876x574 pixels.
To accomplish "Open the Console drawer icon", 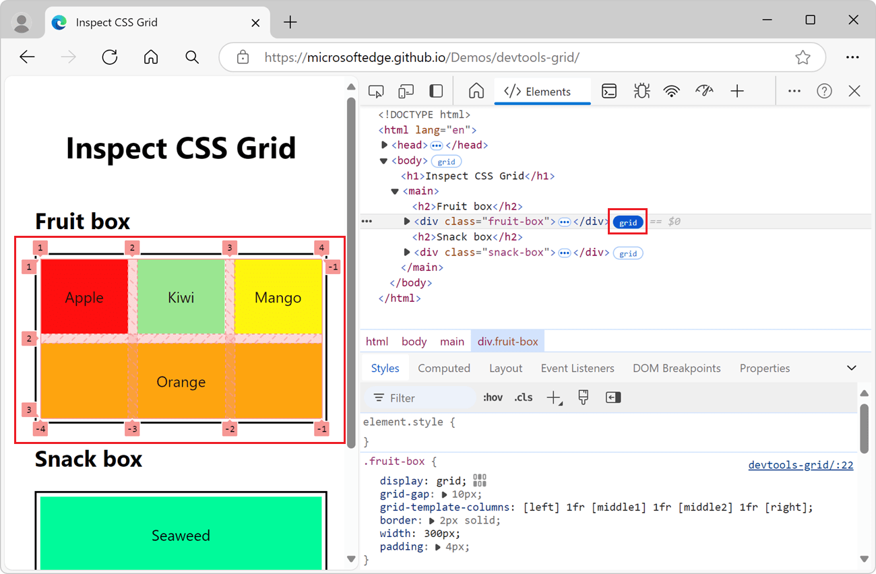I will point(609,90).
